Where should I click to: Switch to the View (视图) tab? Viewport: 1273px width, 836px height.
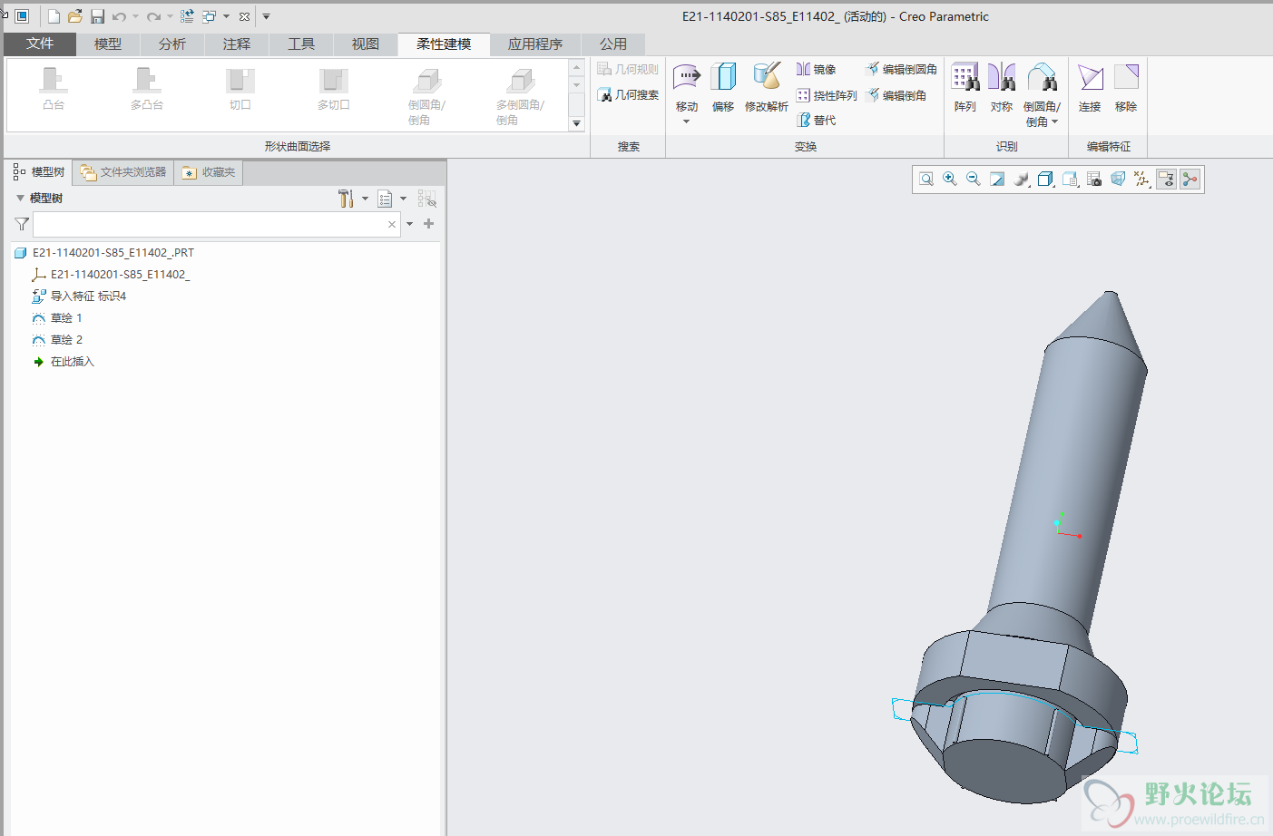click(366, 44)
